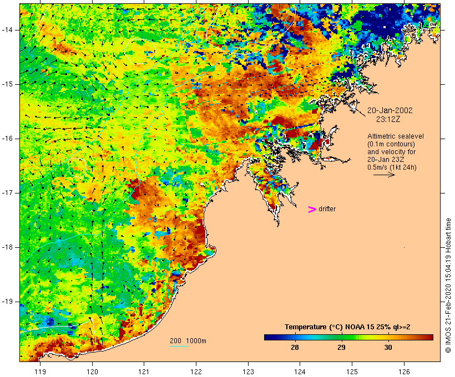Click the latitude axis label '-19'
This screenshot has width=455, height=377.
(x=7, y=302)
